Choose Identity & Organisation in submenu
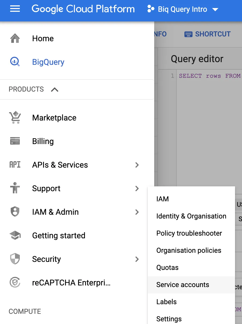This screenshot has height=324, width=242. click(x=191, y=216)
